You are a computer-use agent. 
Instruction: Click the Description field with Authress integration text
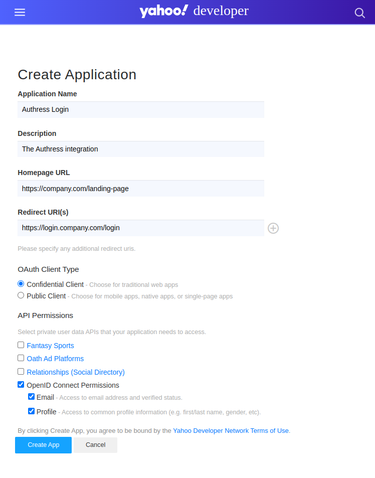tap(140, 149)
